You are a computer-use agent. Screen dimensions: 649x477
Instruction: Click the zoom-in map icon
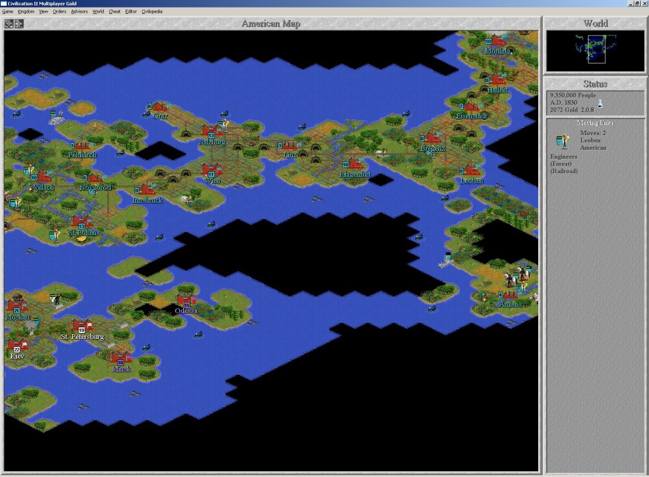(x=9, y=24)
